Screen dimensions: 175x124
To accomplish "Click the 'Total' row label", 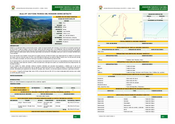I will click(x=64, y=109).
